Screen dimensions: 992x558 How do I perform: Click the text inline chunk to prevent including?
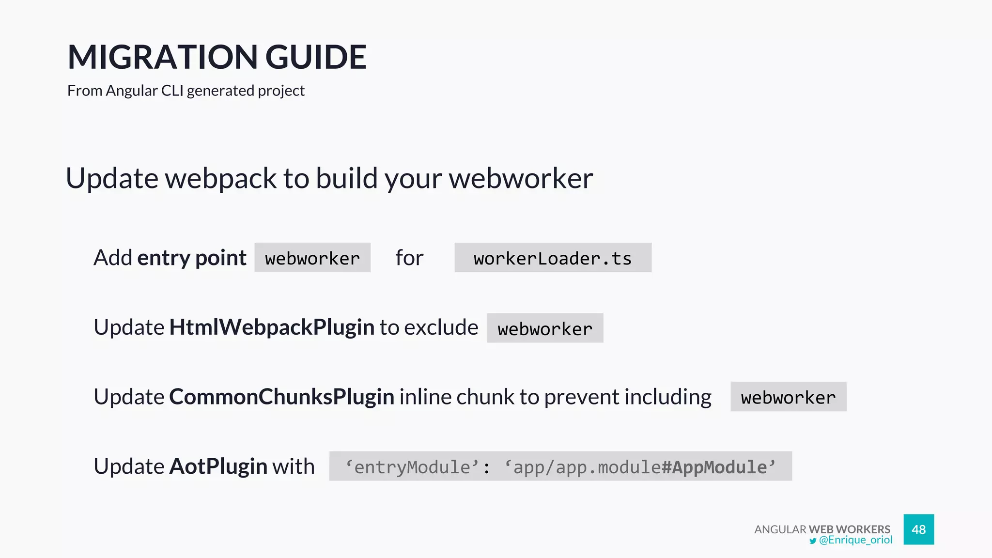coord(555,397)
